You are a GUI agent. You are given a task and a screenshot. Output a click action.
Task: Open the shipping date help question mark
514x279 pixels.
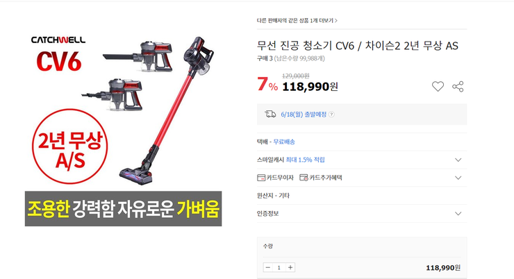pyautogui.click(x=332, y=115)
